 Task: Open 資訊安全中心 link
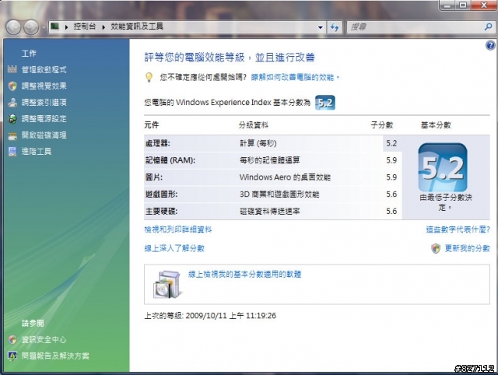44,340
